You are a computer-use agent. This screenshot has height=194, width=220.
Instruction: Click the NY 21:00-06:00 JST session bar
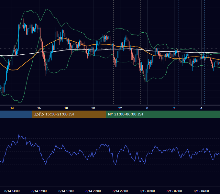[163, 114]
